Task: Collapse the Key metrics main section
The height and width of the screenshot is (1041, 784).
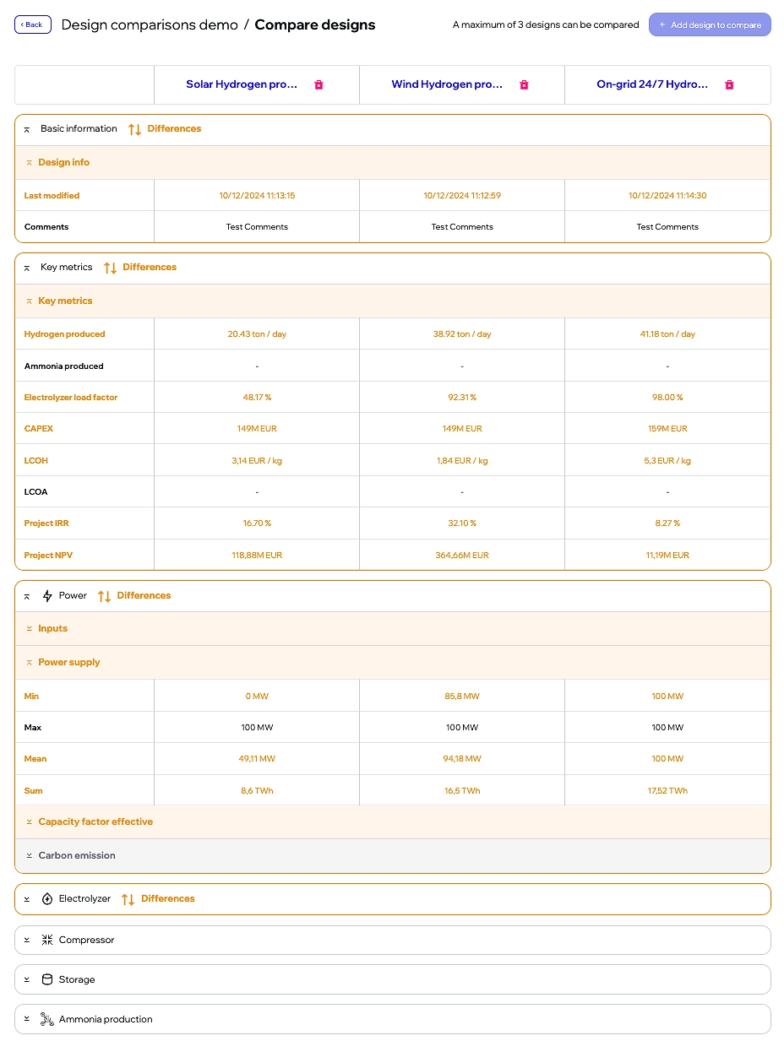Action: coord(27,268)
